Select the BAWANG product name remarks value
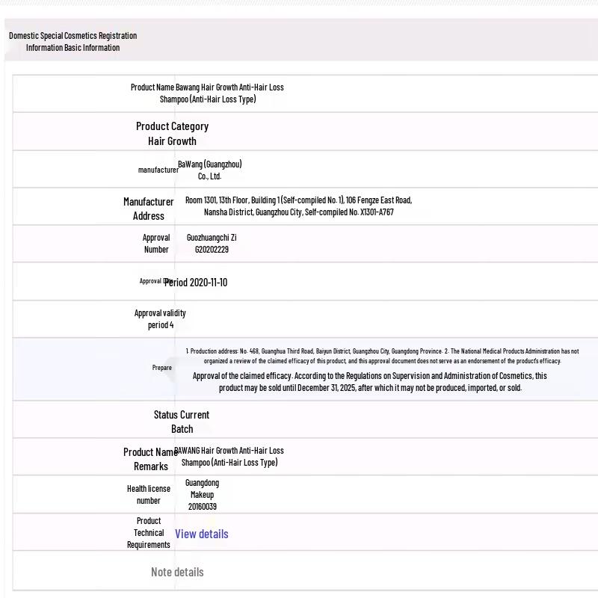 (x=229, y=457)
